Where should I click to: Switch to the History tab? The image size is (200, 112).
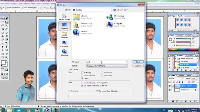(x=172, y=56)
